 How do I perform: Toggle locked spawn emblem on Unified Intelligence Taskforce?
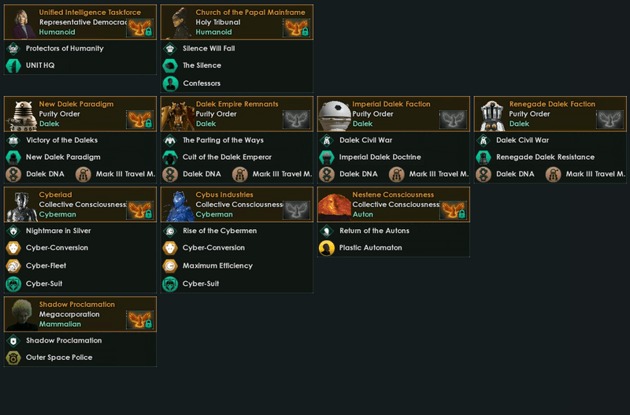140,28
